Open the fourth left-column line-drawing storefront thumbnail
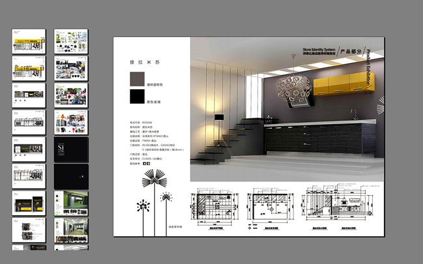The height and width of the screenshot is (264, 423). (29, 122)
